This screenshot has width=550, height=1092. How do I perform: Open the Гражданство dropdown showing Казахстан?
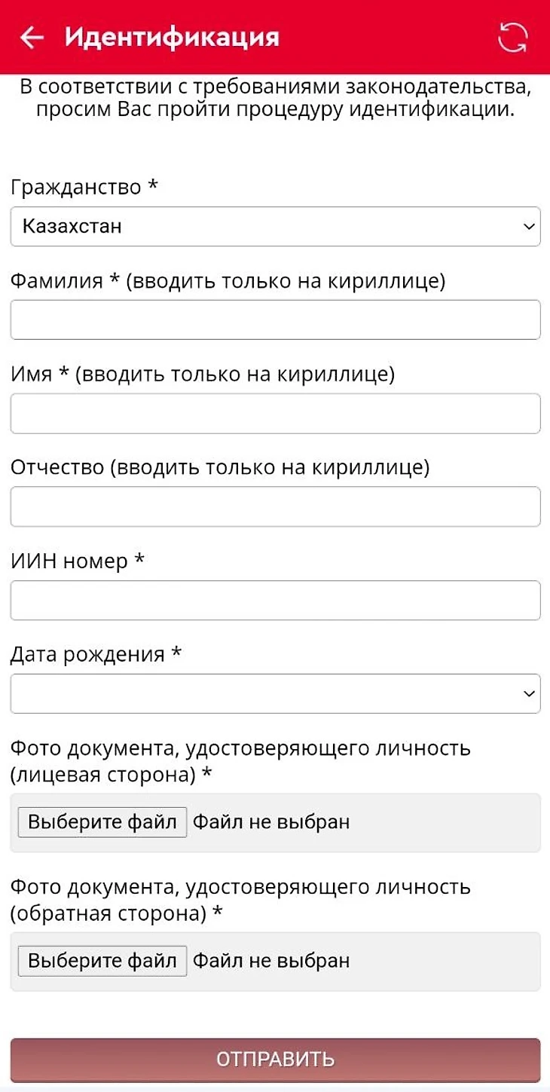[x=275, y=226]
